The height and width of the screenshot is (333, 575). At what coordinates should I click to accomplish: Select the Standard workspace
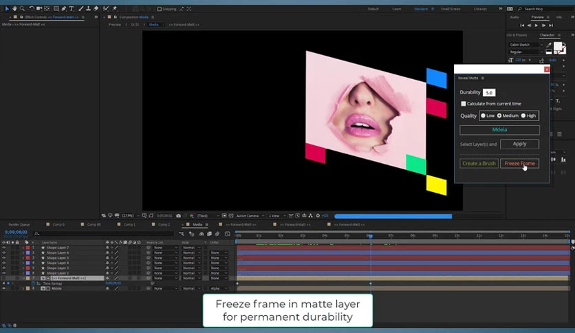pos(421,9)
